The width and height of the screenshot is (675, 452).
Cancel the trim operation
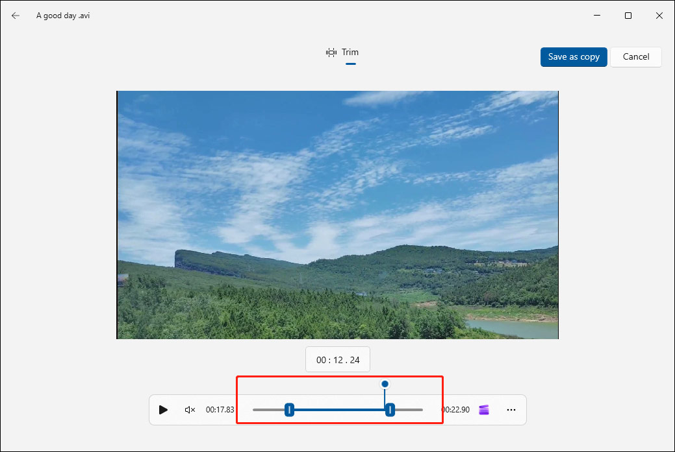click(635, 56)
